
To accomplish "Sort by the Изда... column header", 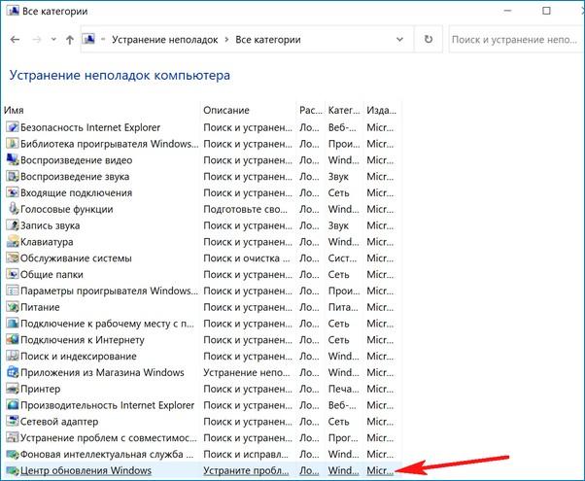I will click(x=381, y=110).
